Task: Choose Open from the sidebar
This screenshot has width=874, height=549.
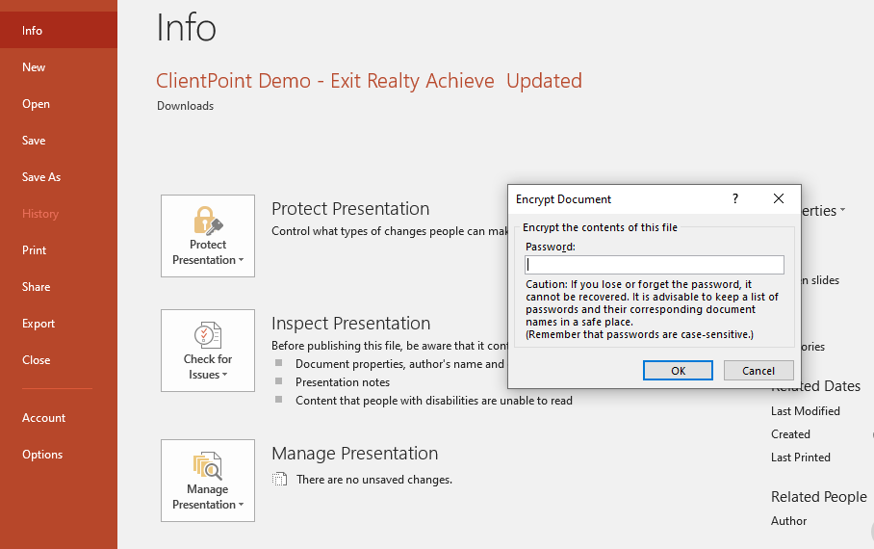Action: point(59,104)
